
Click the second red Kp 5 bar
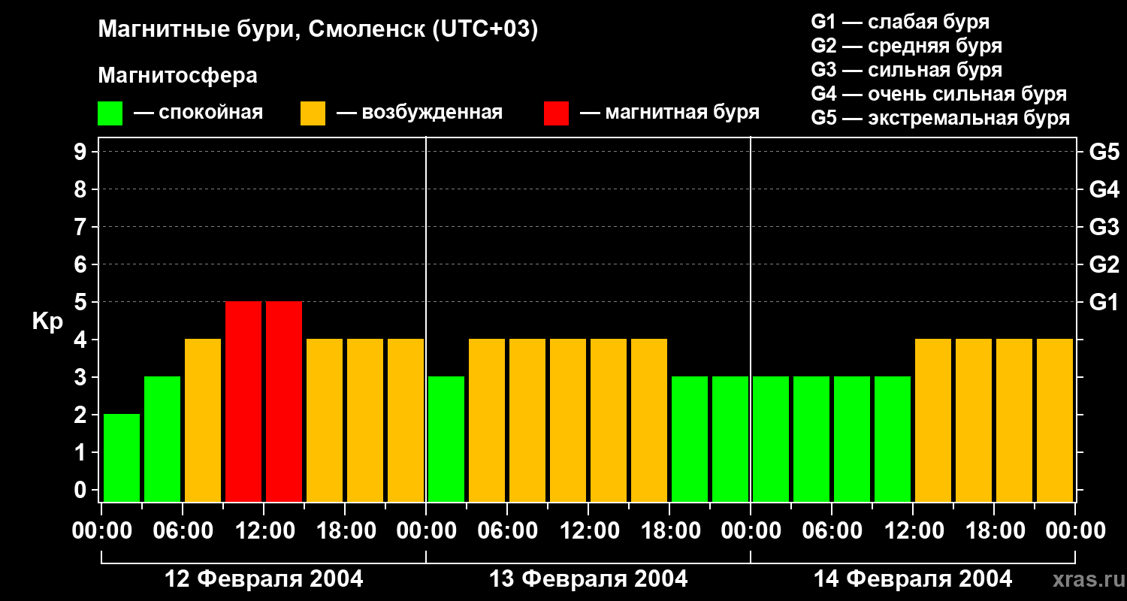284,402
